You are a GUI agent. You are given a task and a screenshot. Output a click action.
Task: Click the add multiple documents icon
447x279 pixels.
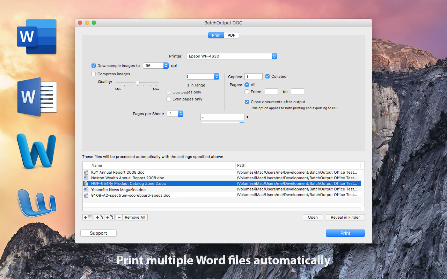click(x=109, y=217)
